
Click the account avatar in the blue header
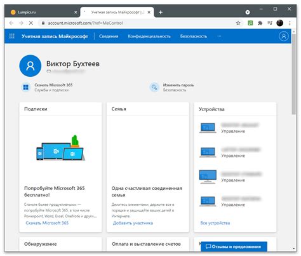coord(284,36)
